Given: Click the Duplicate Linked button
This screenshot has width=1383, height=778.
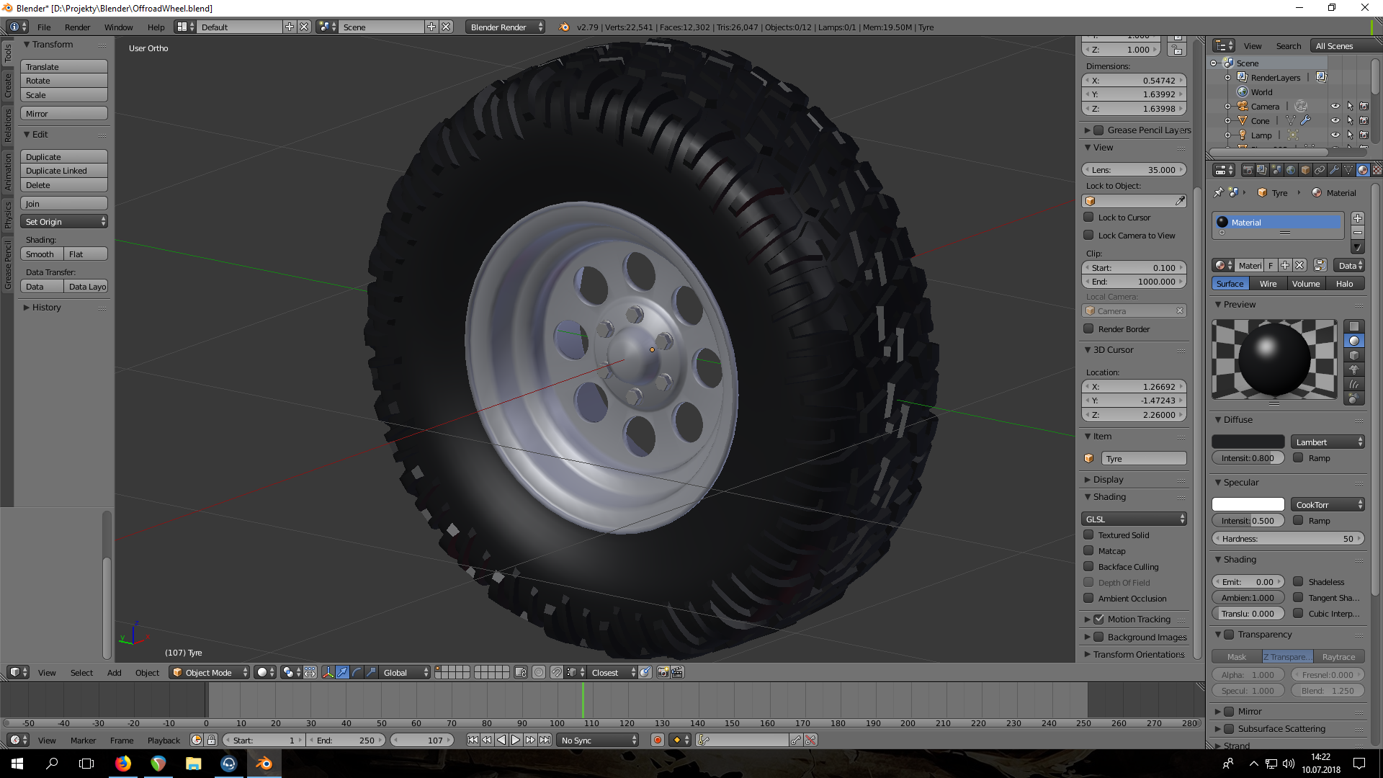Looking at the screenshot, I should [x=63, y=171].
